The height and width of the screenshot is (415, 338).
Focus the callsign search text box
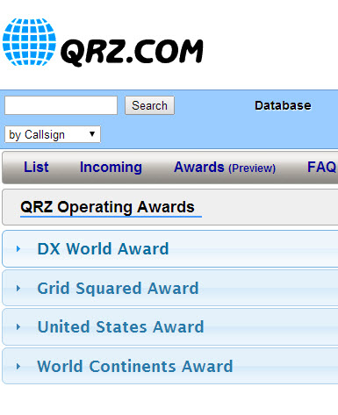tap(61, 105)
